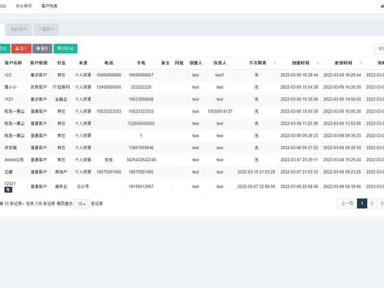This screenshot has width=384, height=288.
Task: Select the 客户列表 top tab
Action: (49, 6)
